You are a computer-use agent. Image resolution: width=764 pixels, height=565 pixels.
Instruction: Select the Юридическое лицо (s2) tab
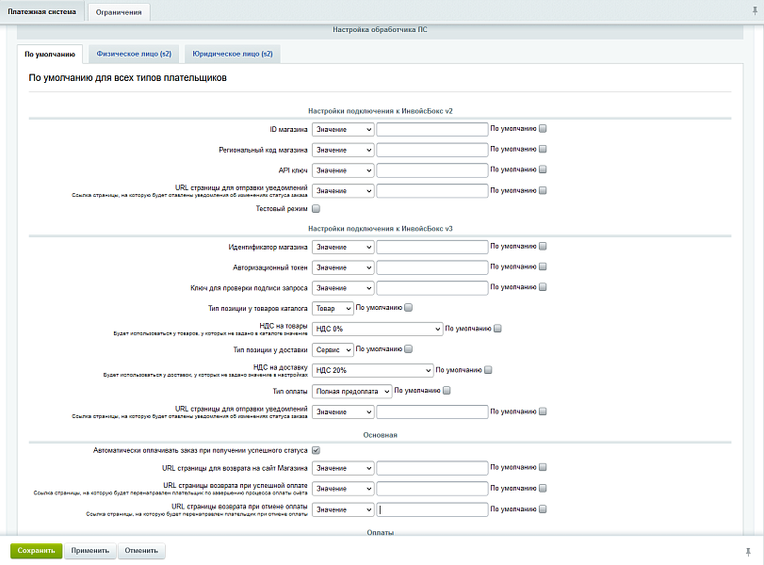pyautogui.click(x=232, y=54)
